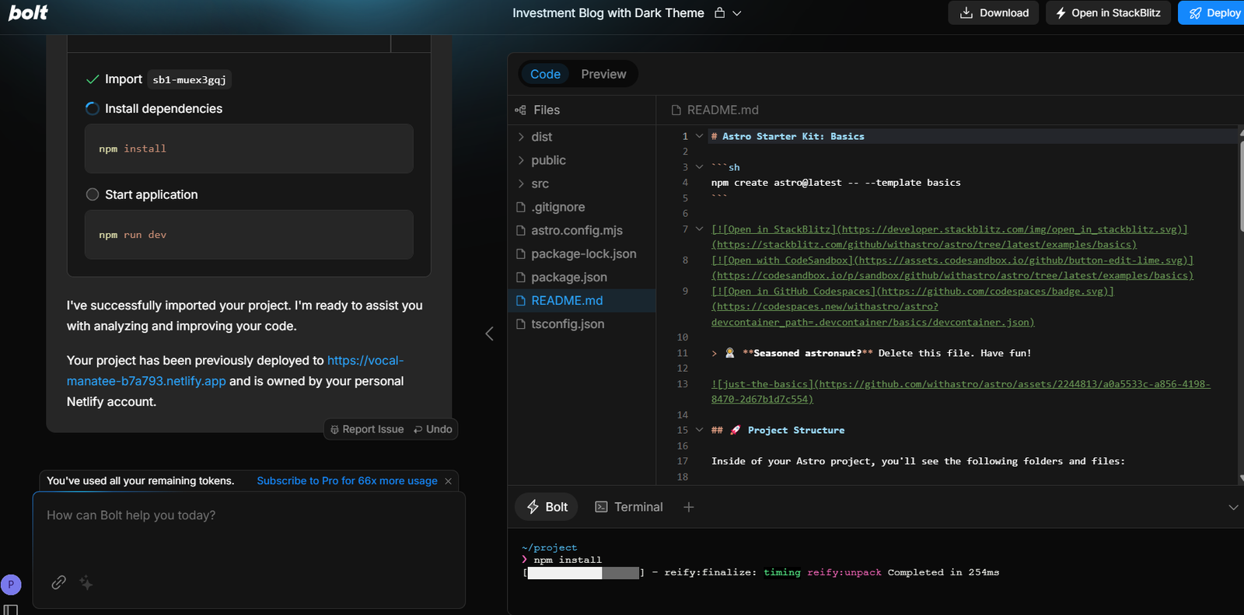Viewport: 1244px width, 615px height.
Task: Click the Start application circle indicator
Action: [93, 194]
